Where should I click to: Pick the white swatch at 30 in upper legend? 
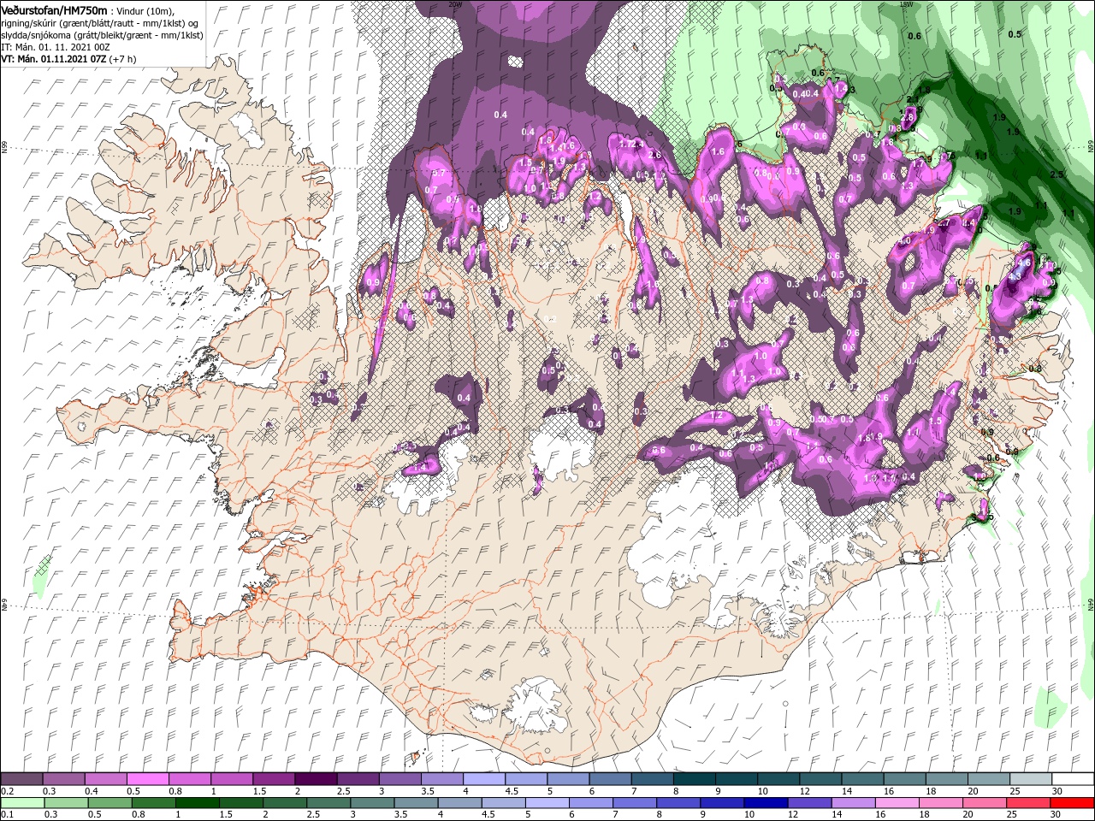coord(1072,779)
